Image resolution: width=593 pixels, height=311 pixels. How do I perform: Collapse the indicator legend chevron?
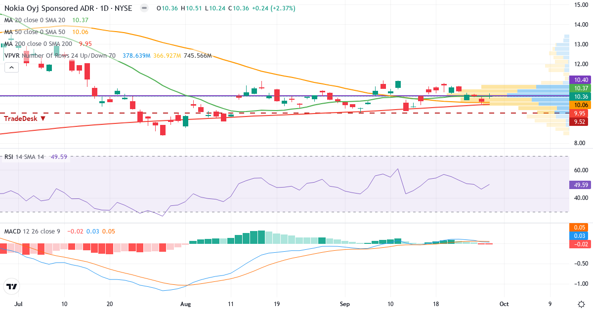(x=11, y=68)
